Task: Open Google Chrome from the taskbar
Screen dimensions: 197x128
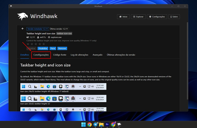Action: point(90,124)
